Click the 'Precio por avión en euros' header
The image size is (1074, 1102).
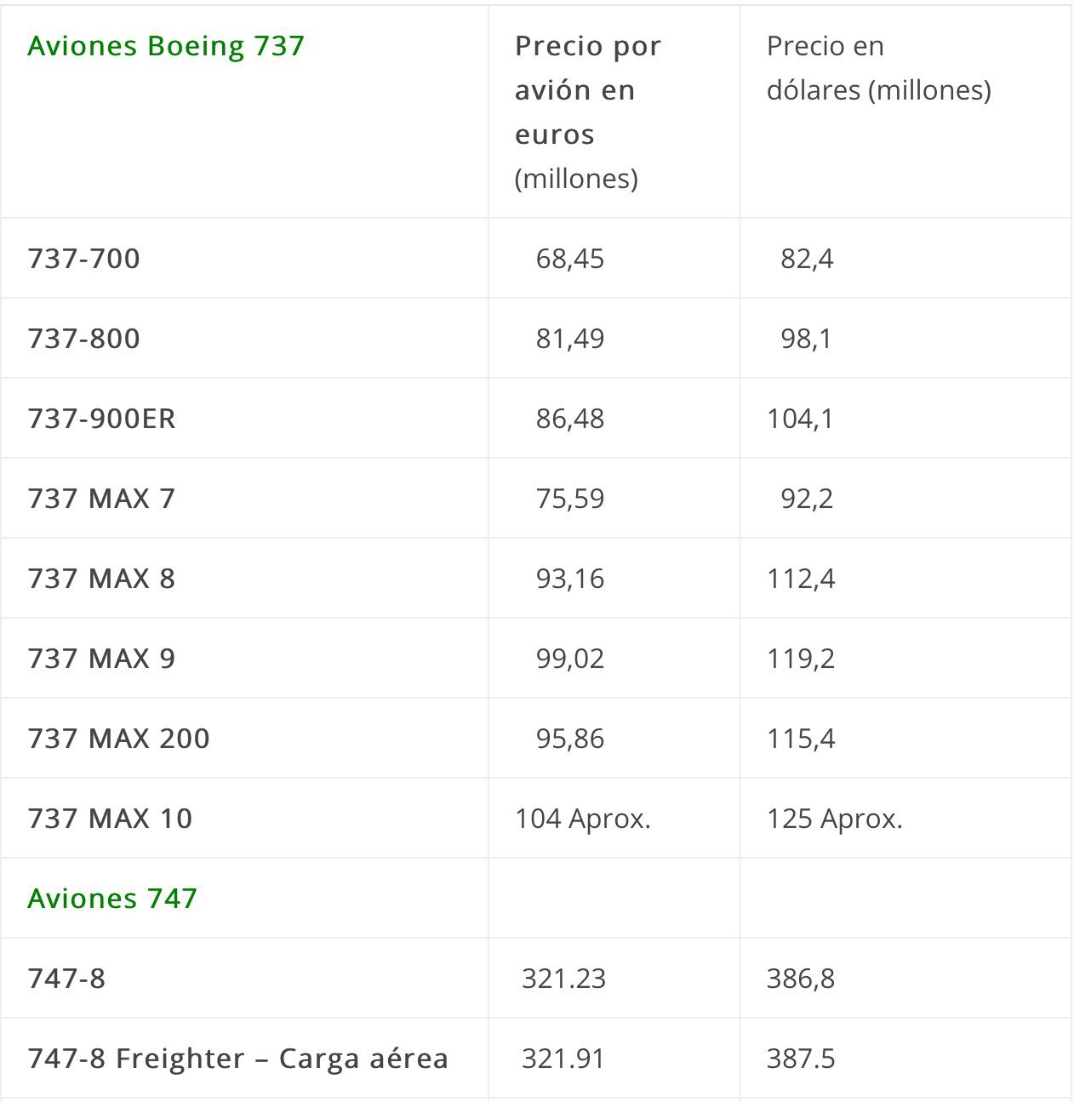(x=587, y=90)
